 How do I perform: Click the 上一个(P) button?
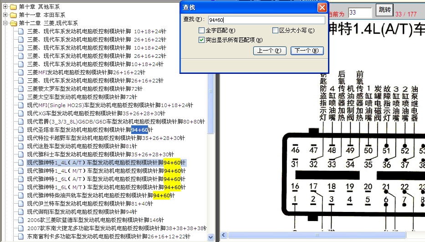pos(270,51)
